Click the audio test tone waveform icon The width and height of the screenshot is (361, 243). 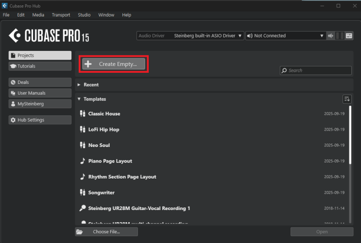(330, 35)
